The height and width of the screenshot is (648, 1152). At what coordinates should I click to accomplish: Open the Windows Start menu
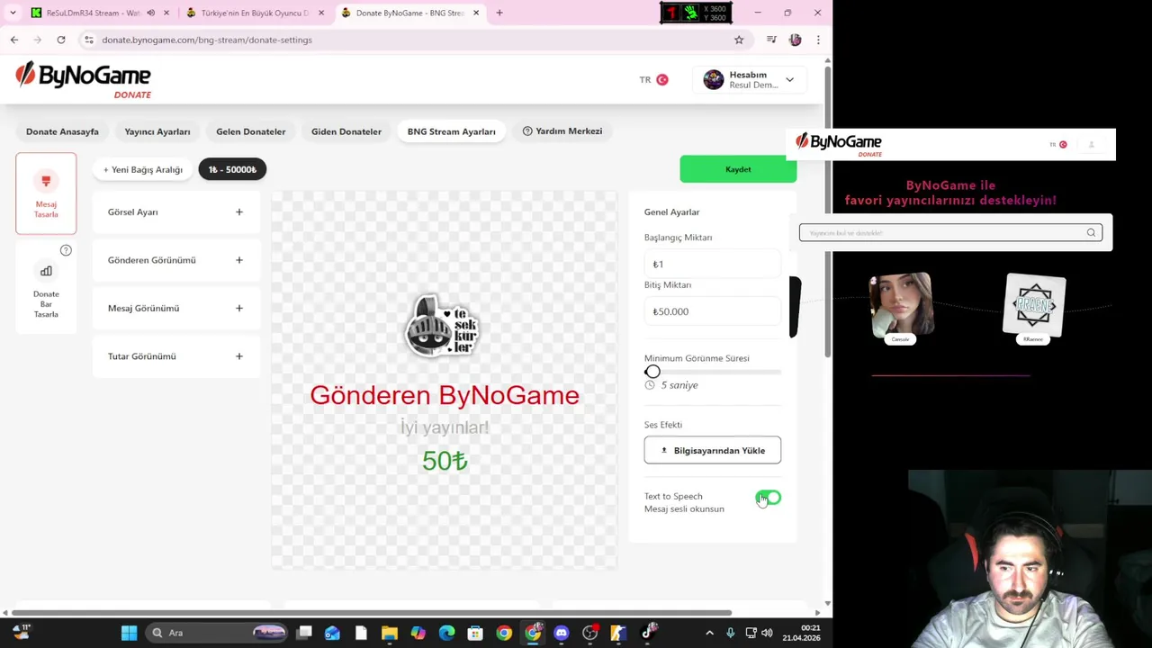point(129,633)
